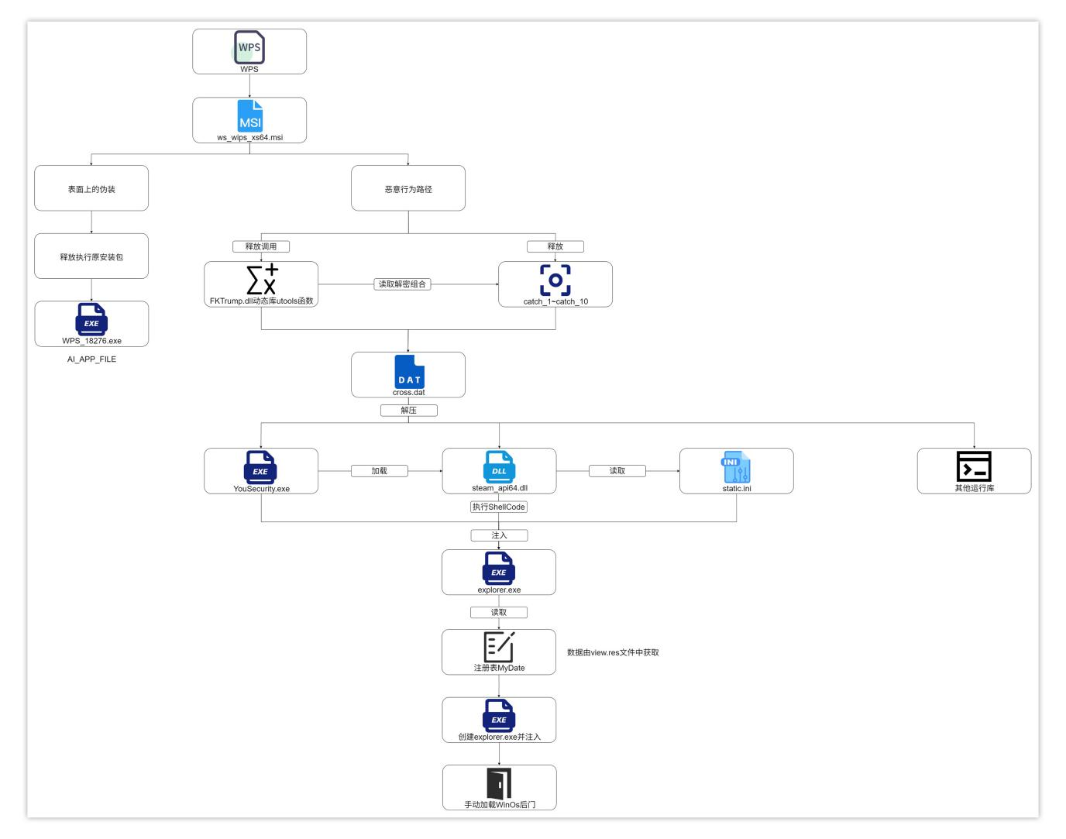The width and height of the screenshot is (1066, 839).
Task: Click the WPS document icon at top
Action: point(249,47)
